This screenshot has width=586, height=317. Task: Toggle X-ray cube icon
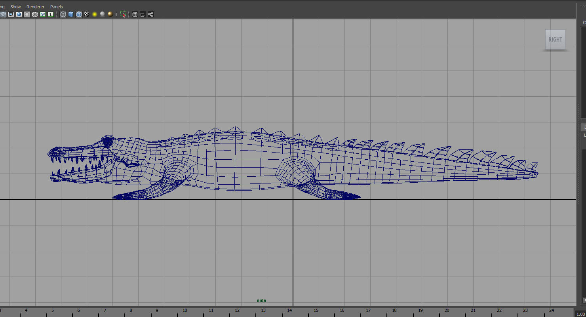[x=135, y=14]
